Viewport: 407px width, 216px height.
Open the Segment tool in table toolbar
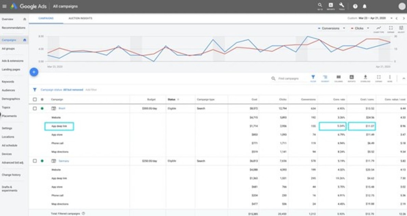325,78
